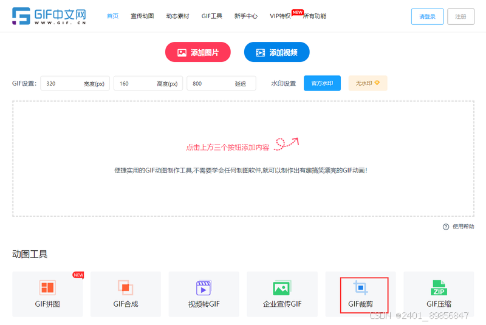Click the 企业宣传GIF label text
Image resolution: width=486 pixels, height=325 pixels.
point(282,304)
